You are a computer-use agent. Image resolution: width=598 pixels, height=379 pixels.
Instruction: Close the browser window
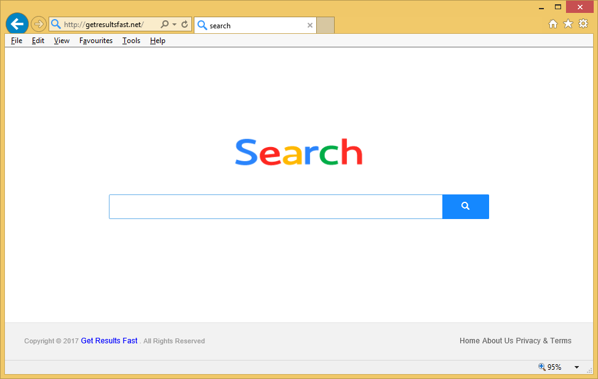pyautogui.click(x=580, y=7)
